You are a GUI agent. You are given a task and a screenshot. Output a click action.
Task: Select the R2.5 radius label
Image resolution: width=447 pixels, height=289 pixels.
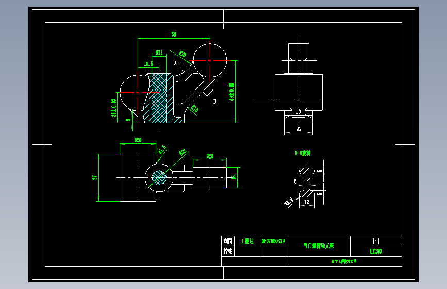[289, 202]
